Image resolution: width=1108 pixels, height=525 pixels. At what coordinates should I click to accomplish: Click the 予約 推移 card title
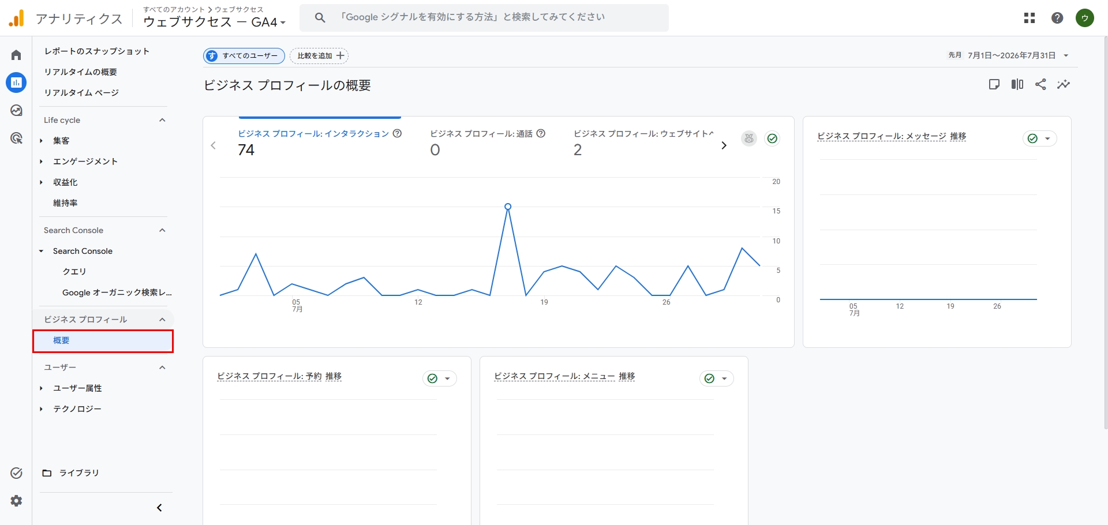point(279,376)
